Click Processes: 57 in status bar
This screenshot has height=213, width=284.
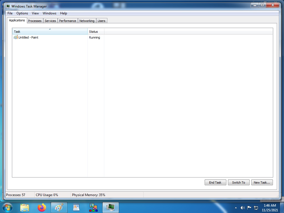[16, 195]
